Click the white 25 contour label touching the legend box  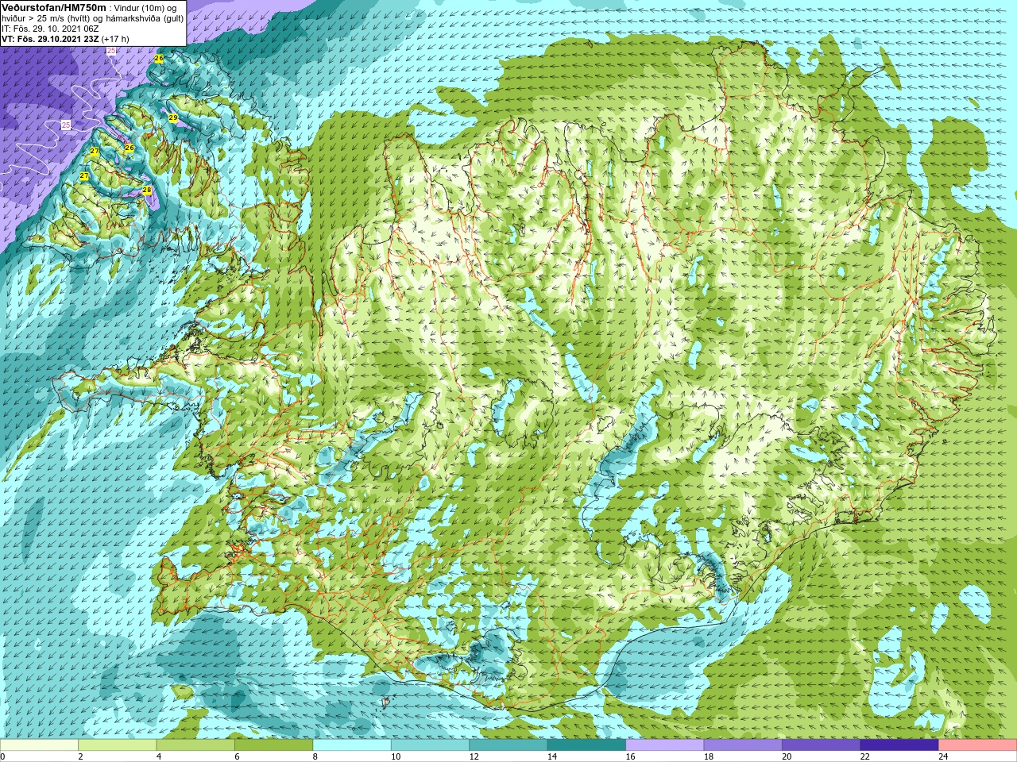(111, 51)
